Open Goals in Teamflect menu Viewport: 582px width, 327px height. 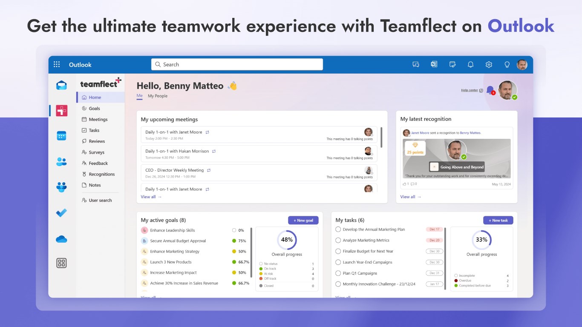(x=101, y=109)
